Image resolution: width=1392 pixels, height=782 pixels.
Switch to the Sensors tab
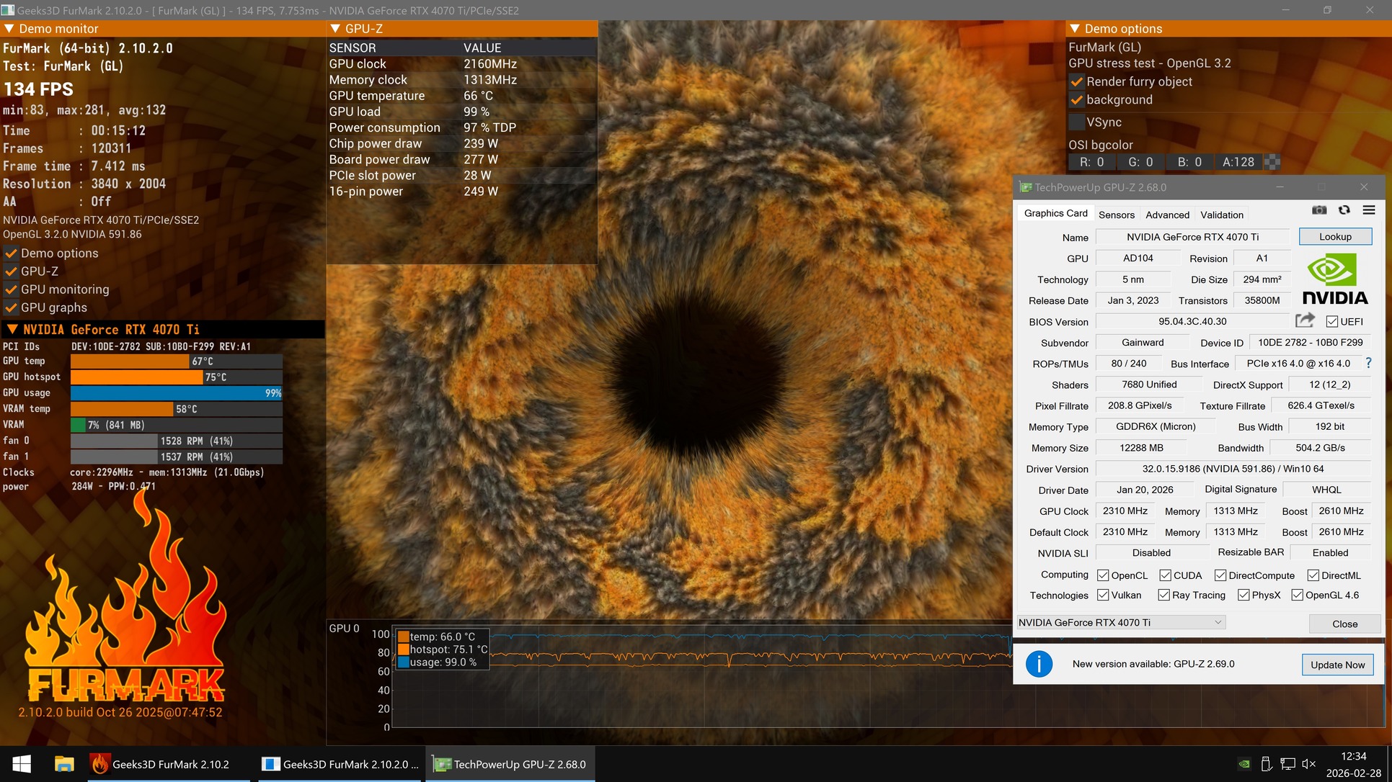pos(1116,215)
